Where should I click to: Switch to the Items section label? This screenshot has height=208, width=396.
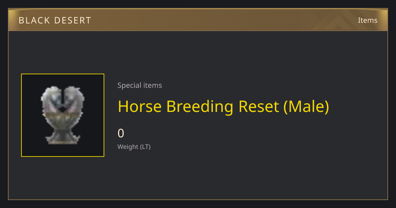click(x=368, y=20)
